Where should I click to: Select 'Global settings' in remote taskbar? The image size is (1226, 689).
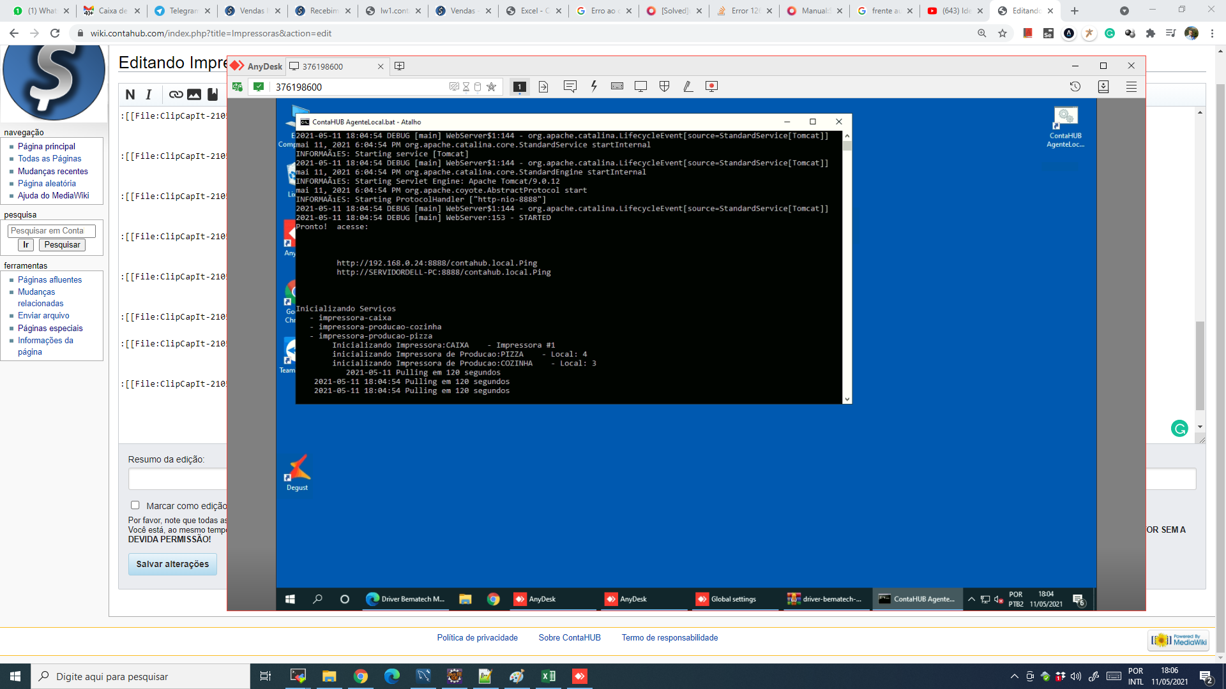tap(734, 599)
